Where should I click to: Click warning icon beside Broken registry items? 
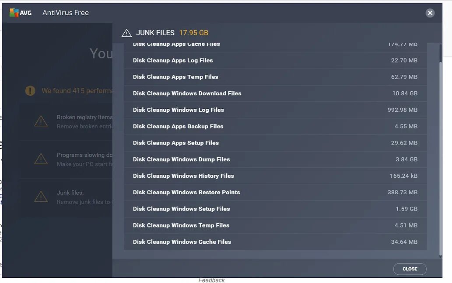click(x=41, y=121)
